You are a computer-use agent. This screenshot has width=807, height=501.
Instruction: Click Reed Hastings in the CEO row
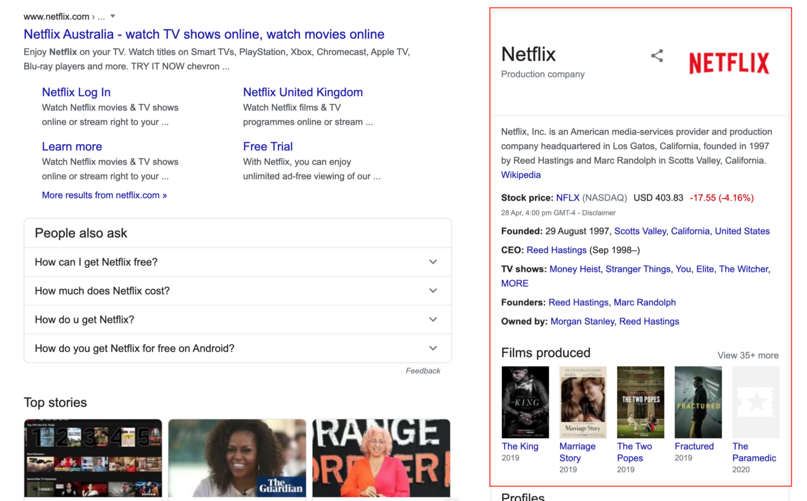(556, 250)
